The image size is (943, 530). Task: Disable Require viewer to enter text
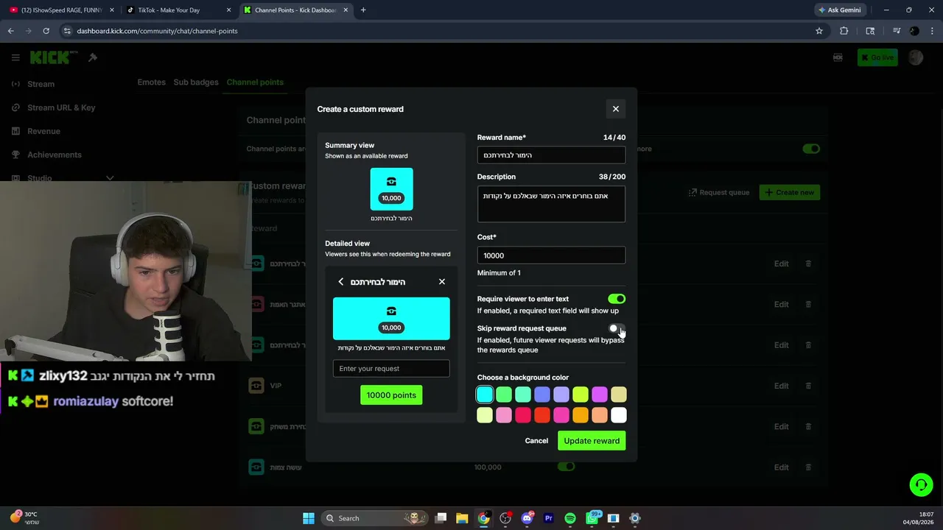[x=617, y=299]
